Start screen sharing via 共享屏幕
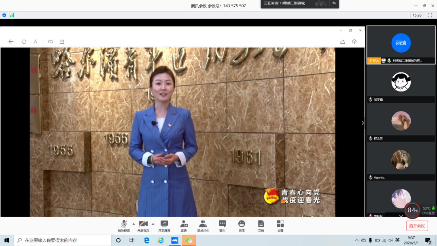Image resolution: width=437 pixels, height=246 pixels. pos(164,225)
